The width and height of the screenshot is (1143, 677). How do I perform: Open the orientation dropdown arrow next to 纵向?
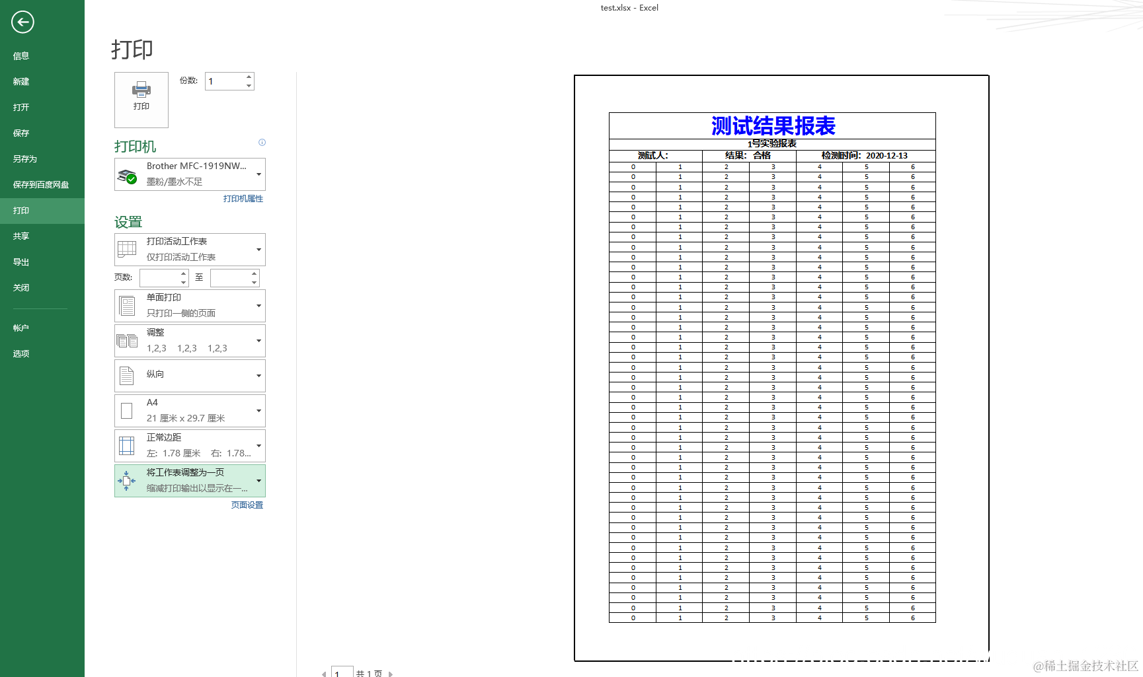[258, 375]
